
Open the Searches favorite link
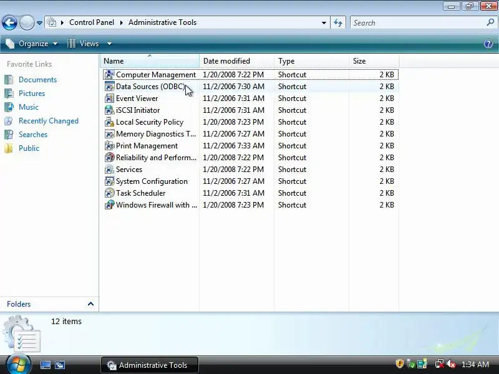tap(33, 134)
